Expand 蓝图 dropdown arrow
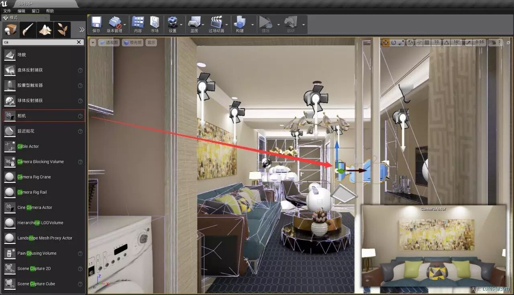Viewport: 514px width, 295px height. pos(203,25)
